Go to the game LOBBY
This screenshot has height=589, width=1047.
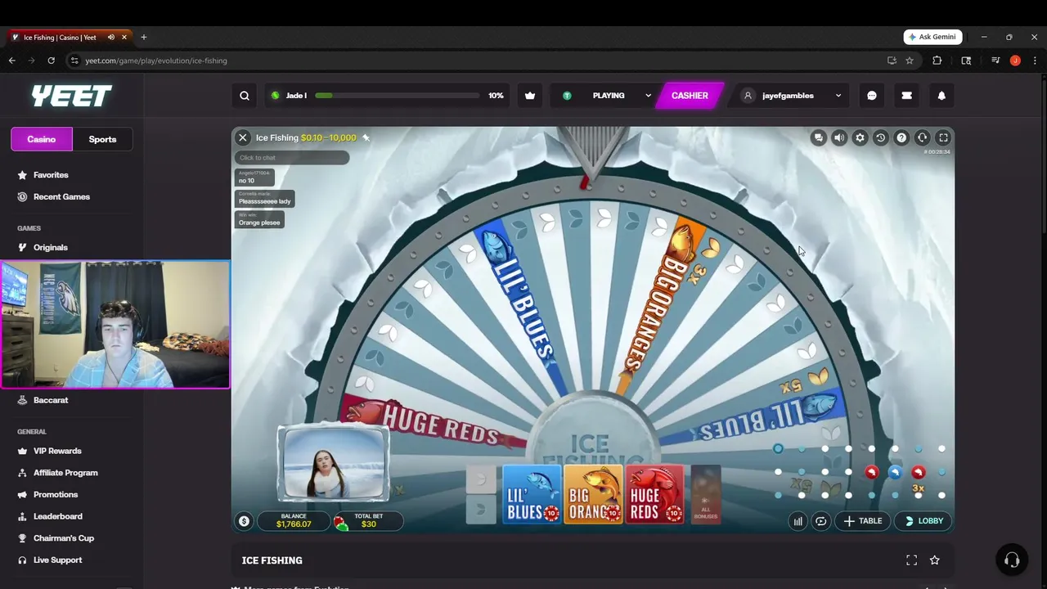tap(924, 521)
